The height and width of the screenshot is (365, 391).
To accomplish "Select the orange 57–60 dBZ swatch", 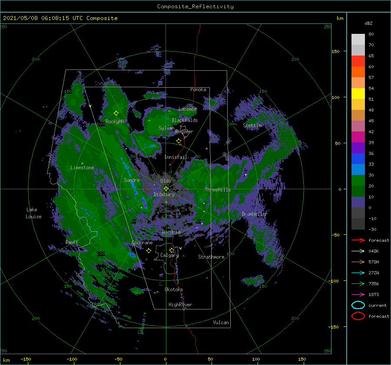I will coord(358,72).
